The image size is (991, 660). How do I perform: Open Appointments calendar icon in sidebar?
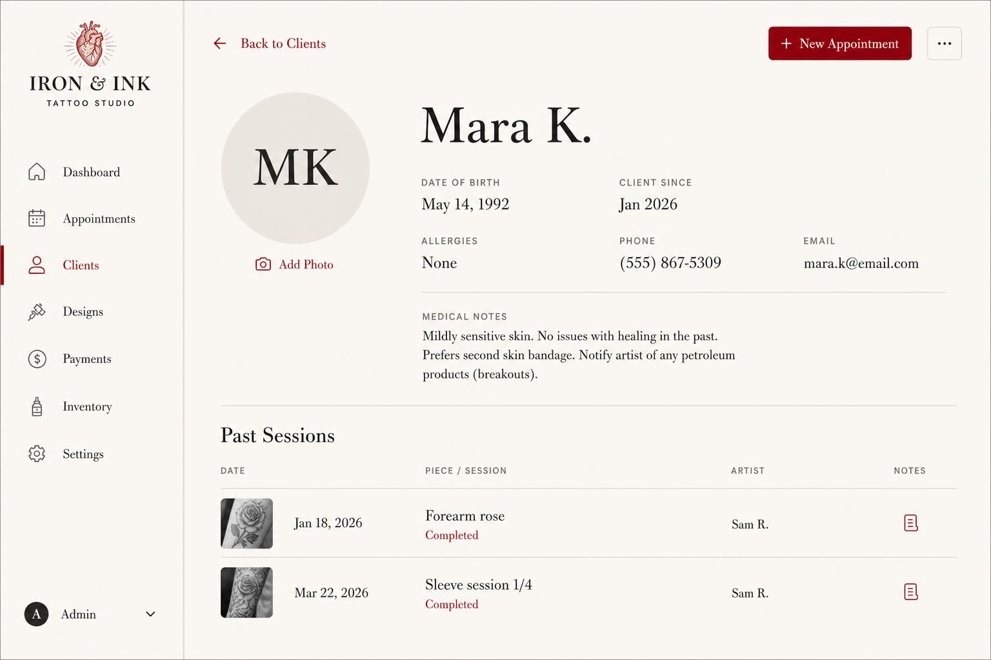click(x=37, y=218)
